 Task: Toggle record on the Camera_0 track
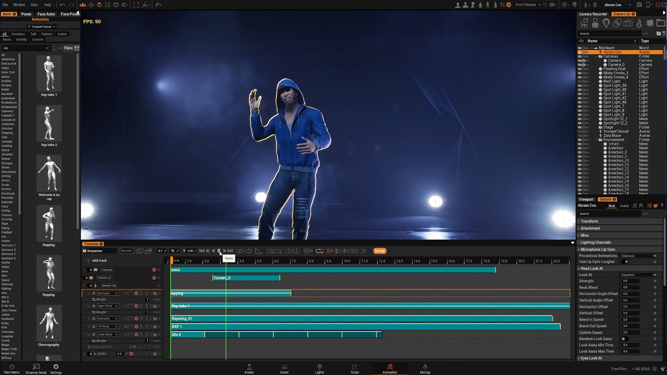point(154,278)
